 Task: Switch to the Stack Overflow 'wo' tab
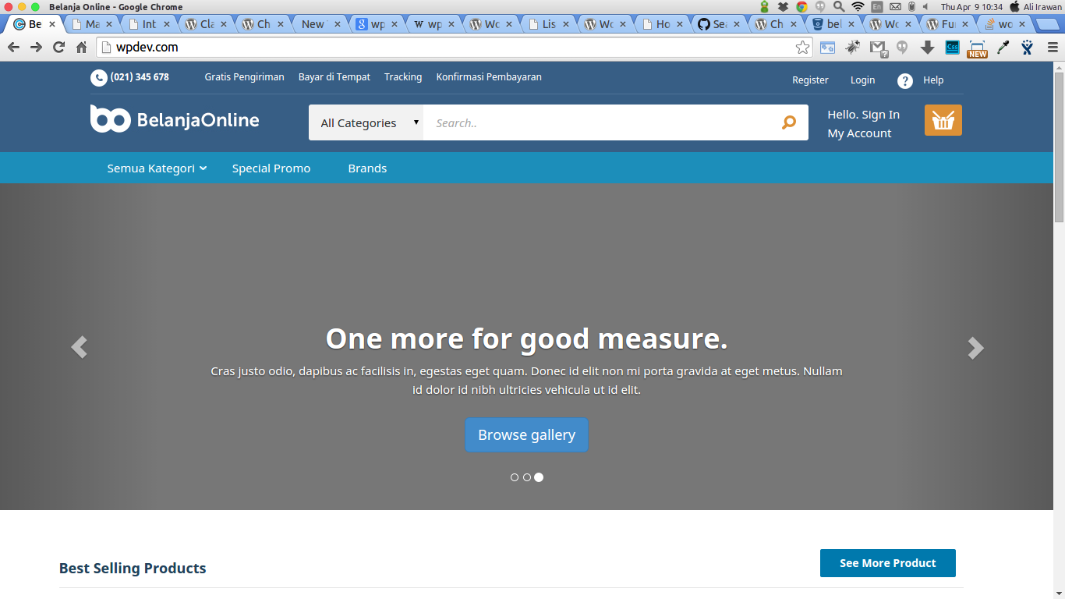(1004, 24)
